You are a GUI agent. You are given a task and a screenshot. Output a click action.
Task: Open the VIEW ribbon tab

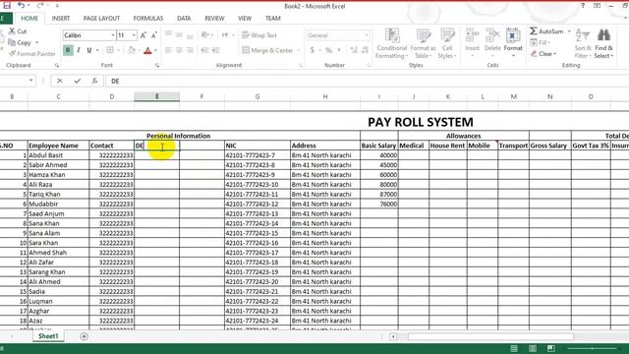(245, 19)
